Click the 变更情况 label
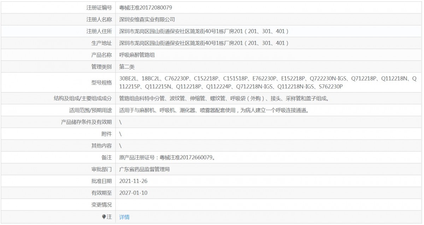Screen dimensions: 424x225 (101, 205)
